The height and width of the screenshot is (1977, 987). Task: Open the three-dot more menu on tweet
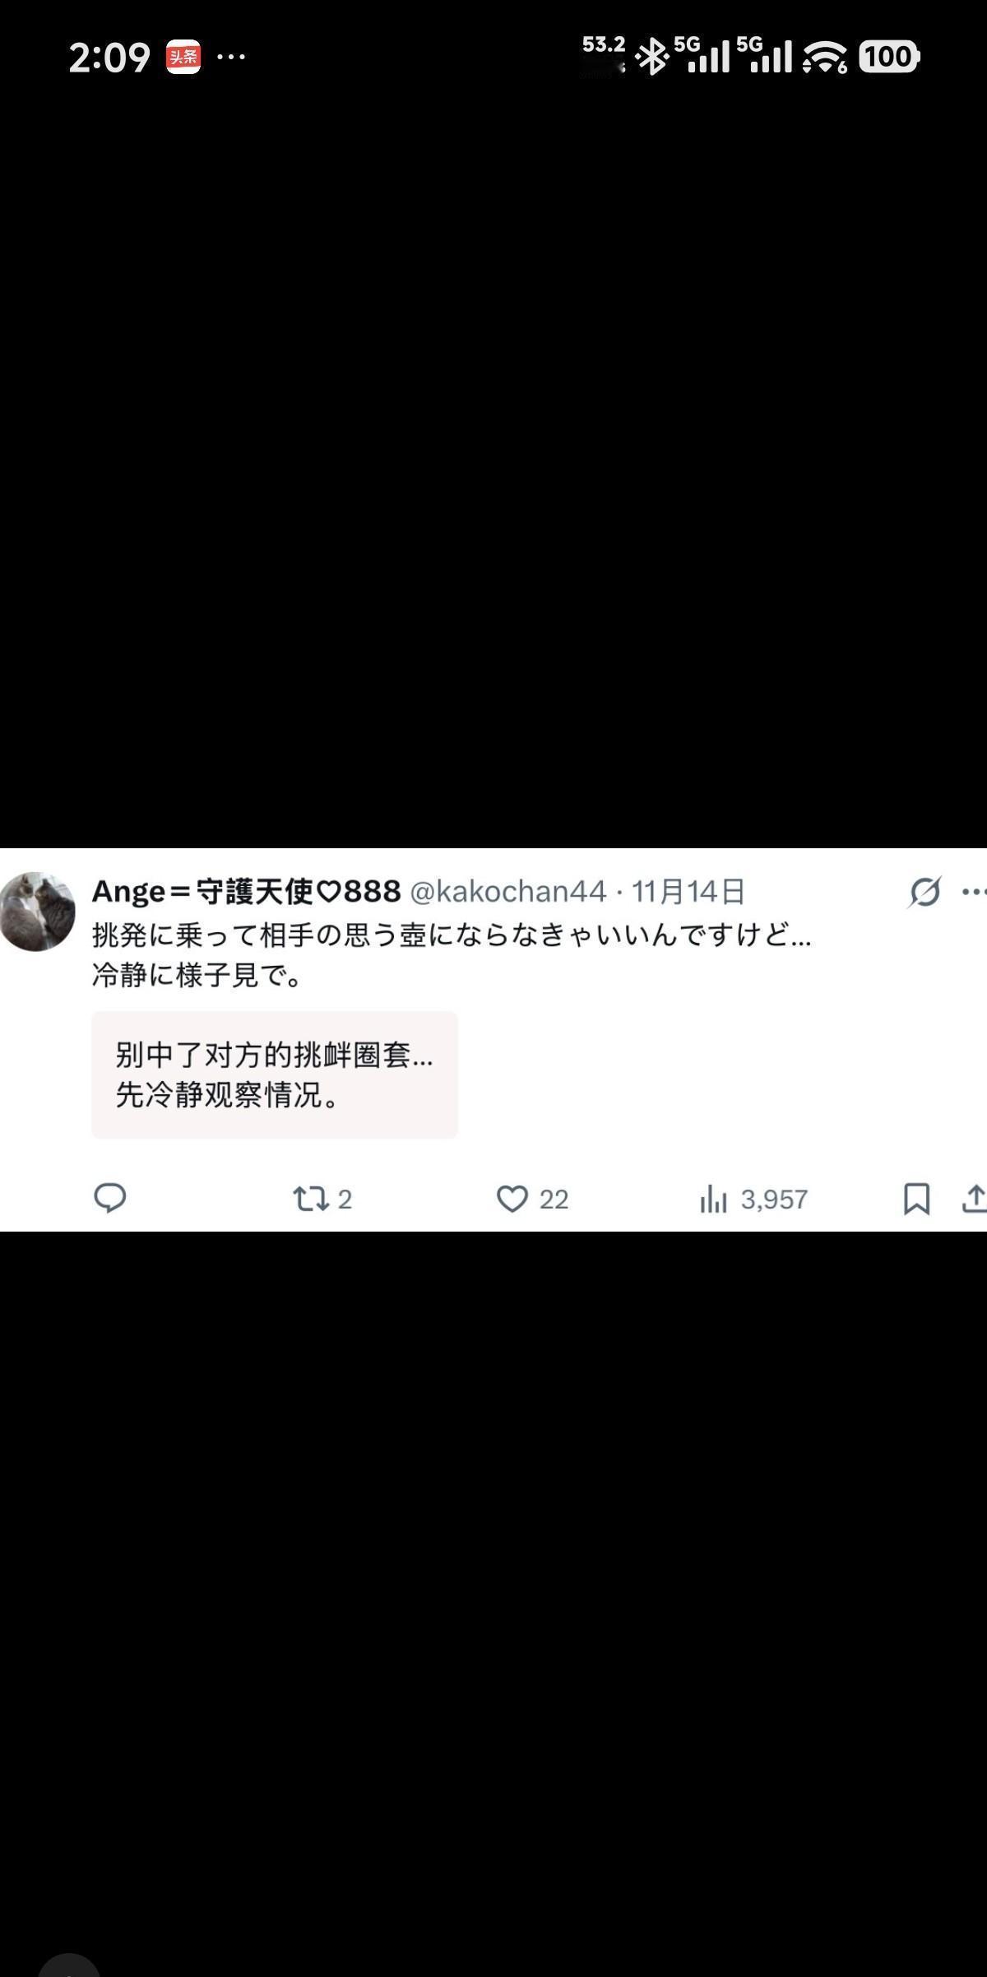coord(974,891)
